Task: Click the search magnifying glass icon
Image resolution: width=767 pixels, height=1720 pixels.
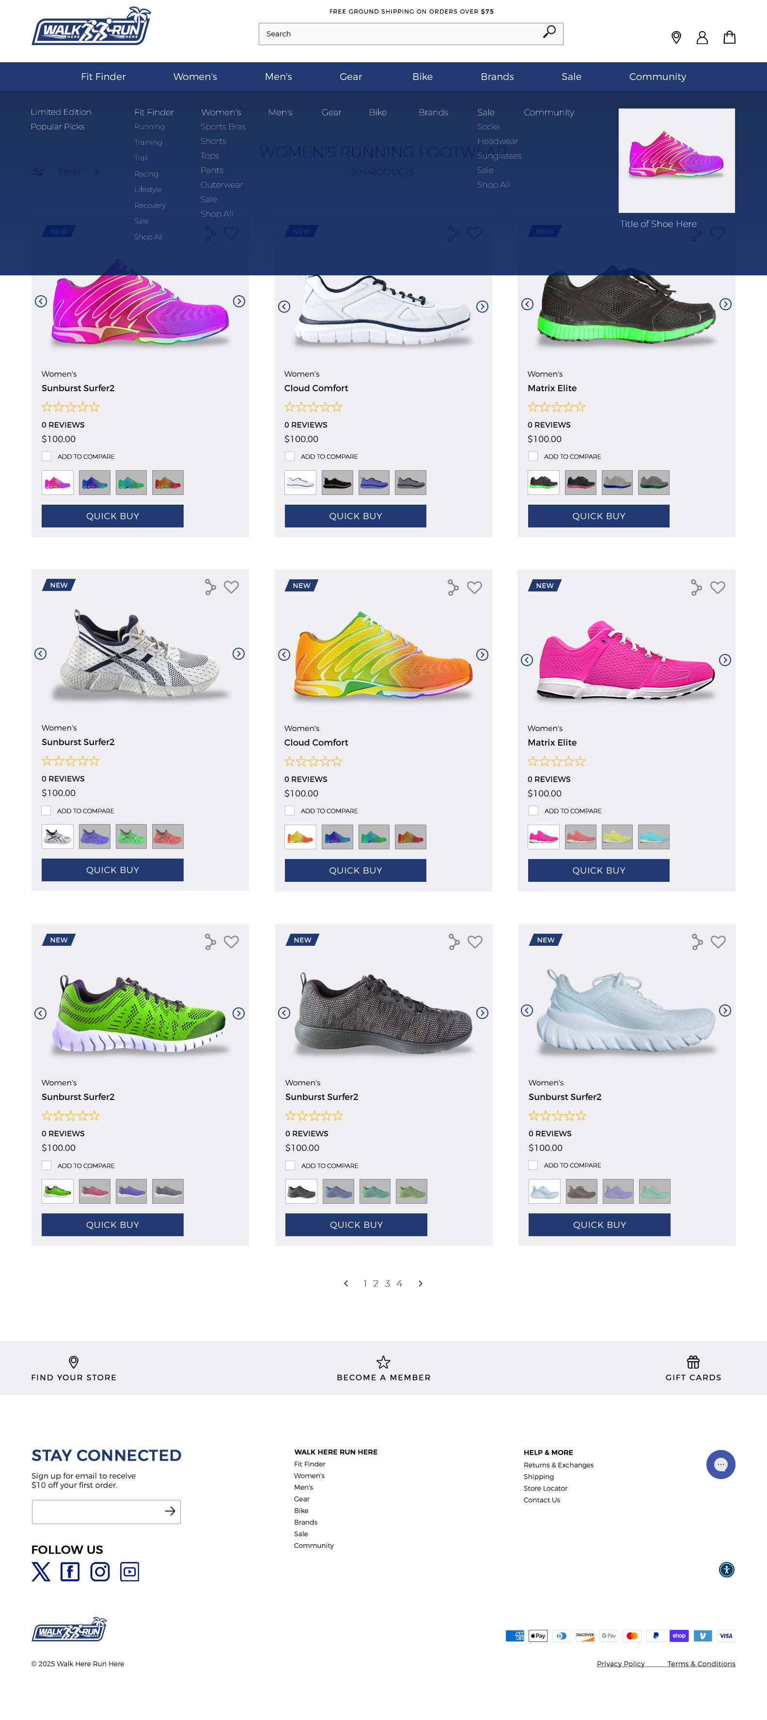Action: click(x=548, y=32)
